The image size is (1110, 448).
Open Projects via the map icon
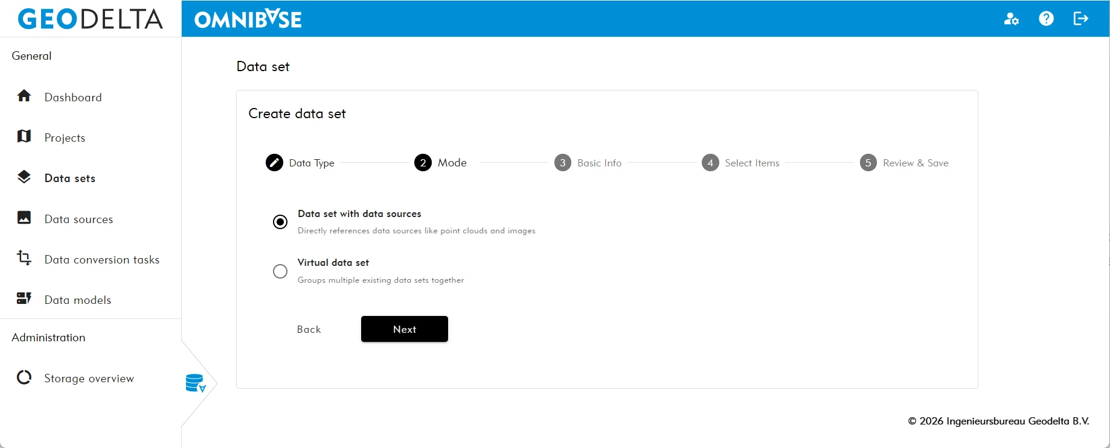tap(24, 137)
